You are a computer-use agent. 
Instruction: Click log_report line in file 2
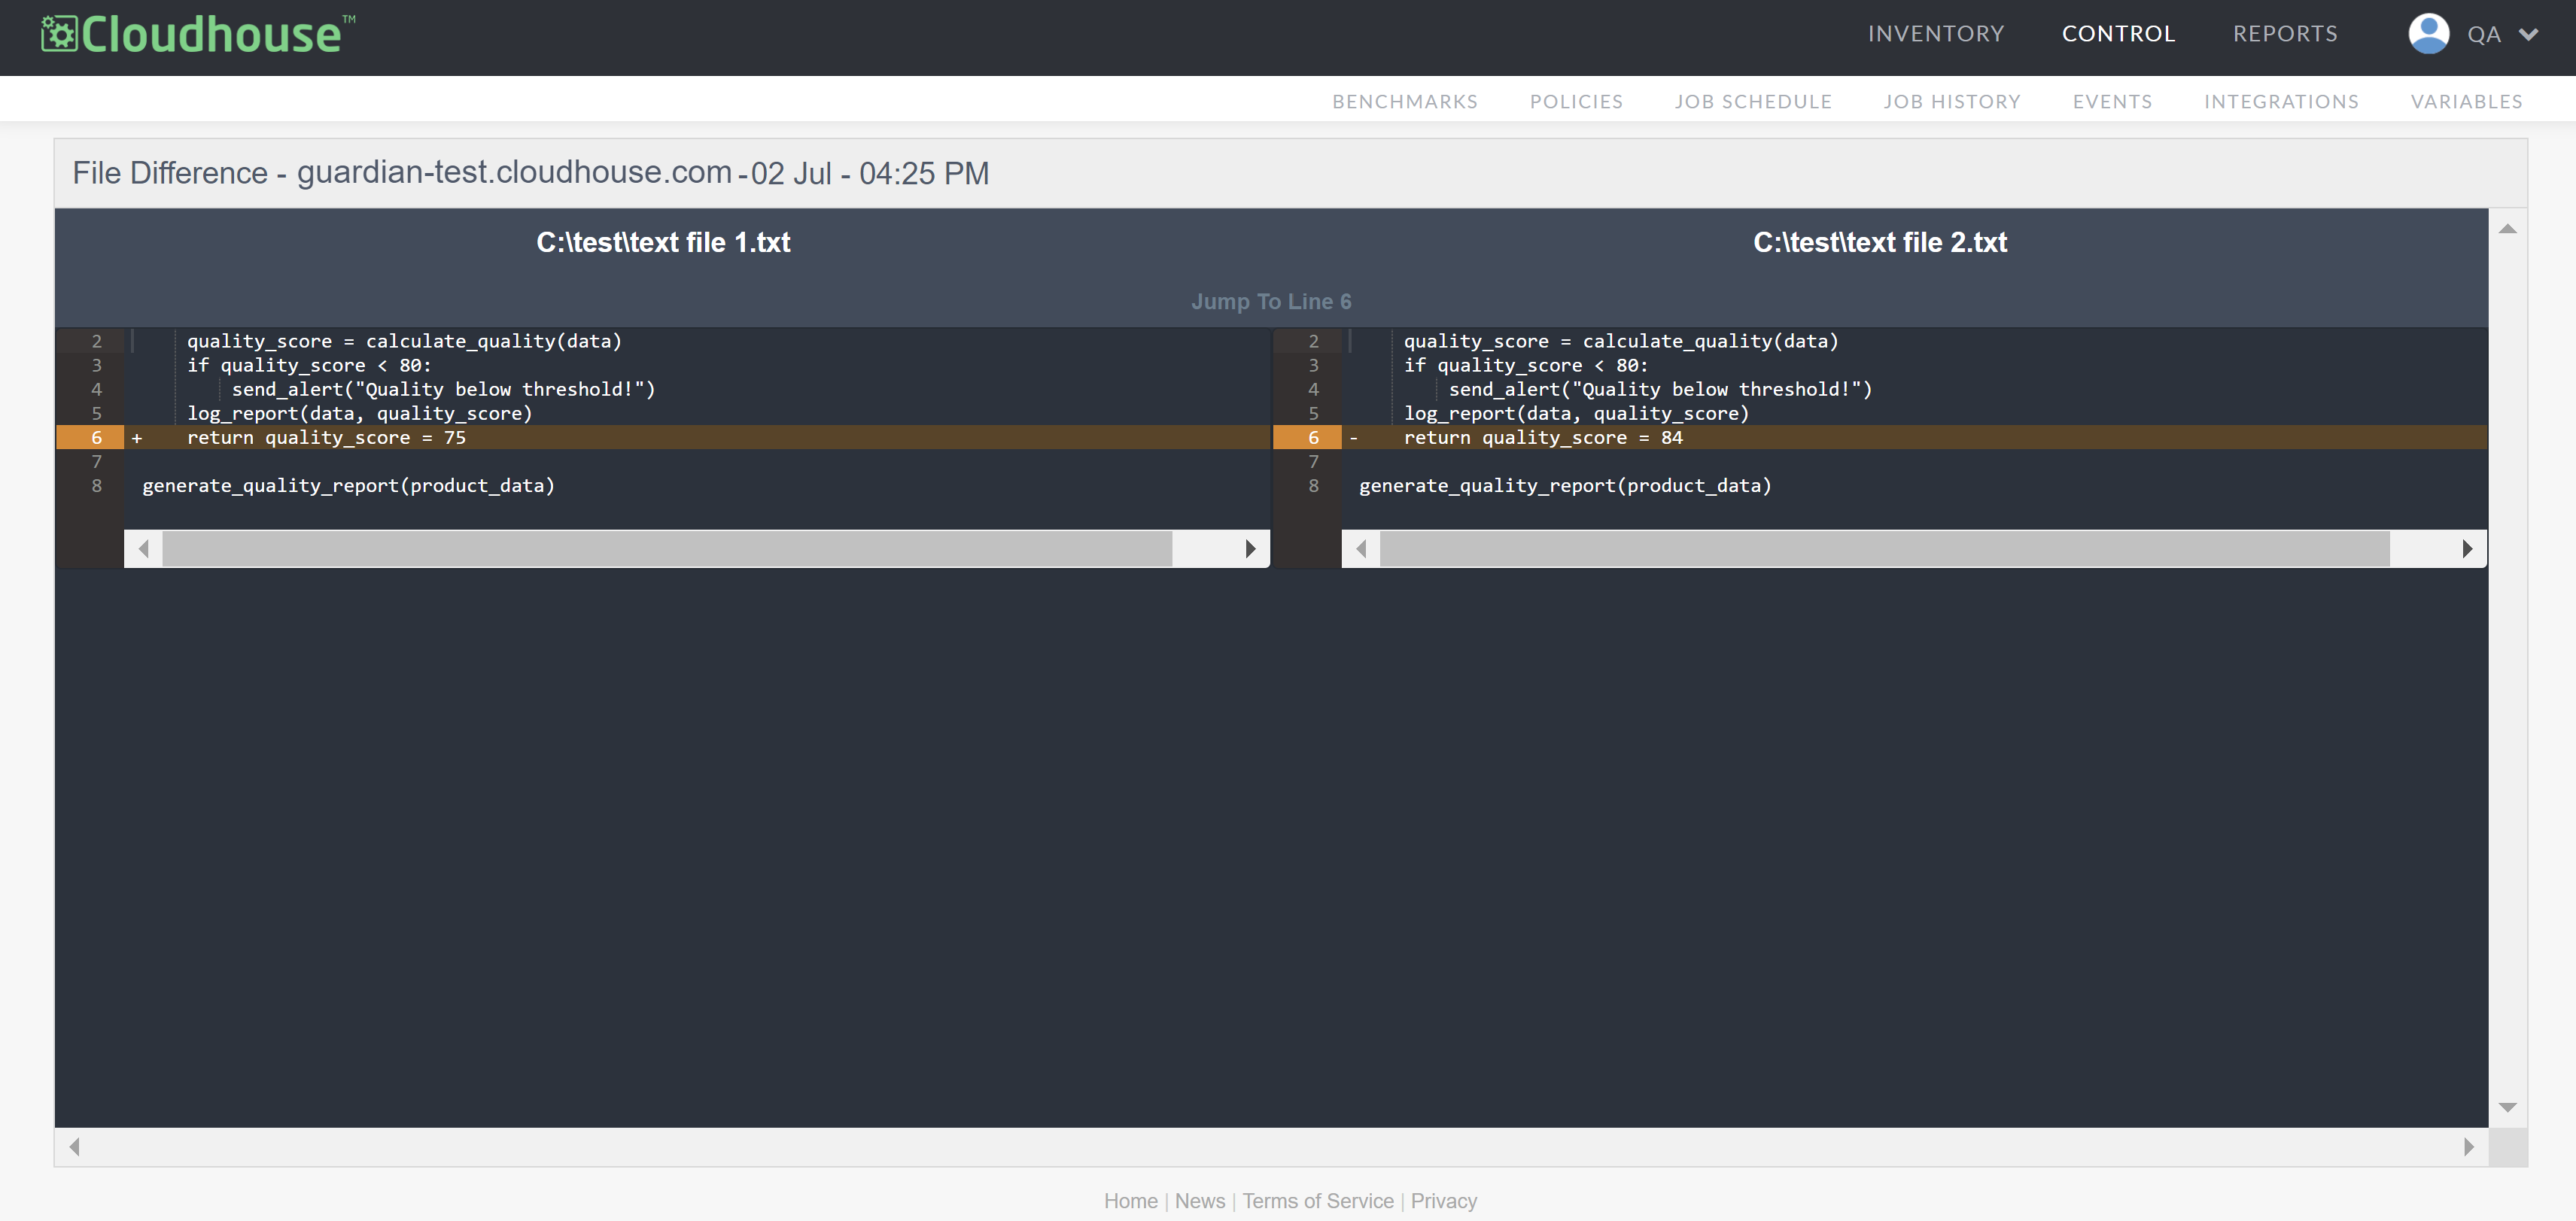pyautogui.click(x=1576, y=414)
